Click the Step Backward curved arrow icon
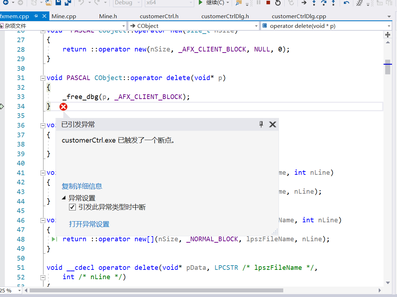This screenshot has width=397, height=297. click(346, 3)
